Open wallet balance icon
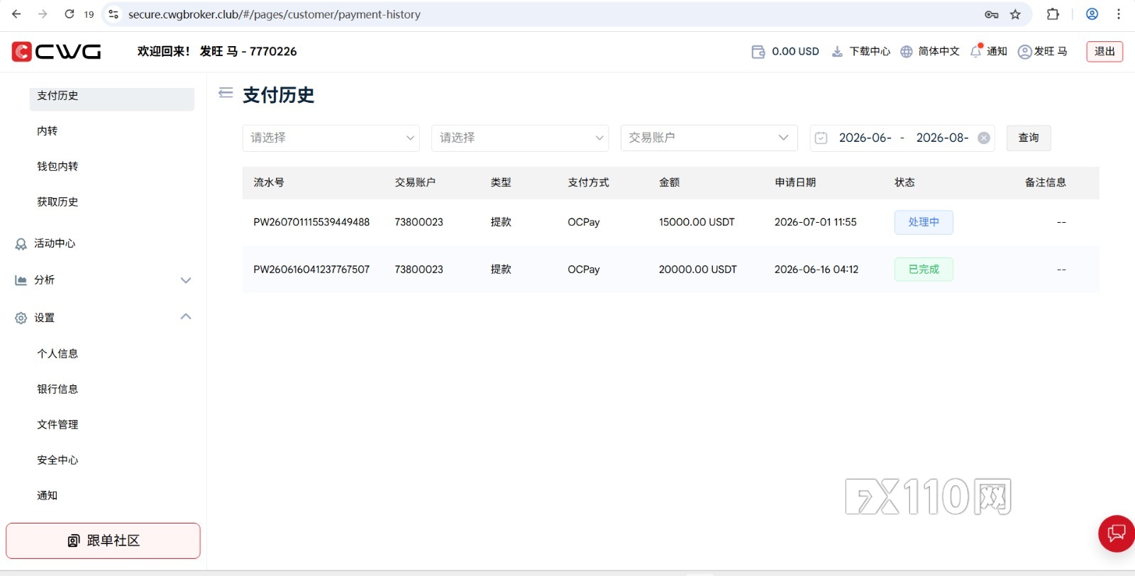1135x576 pixels. pos(758,52)
